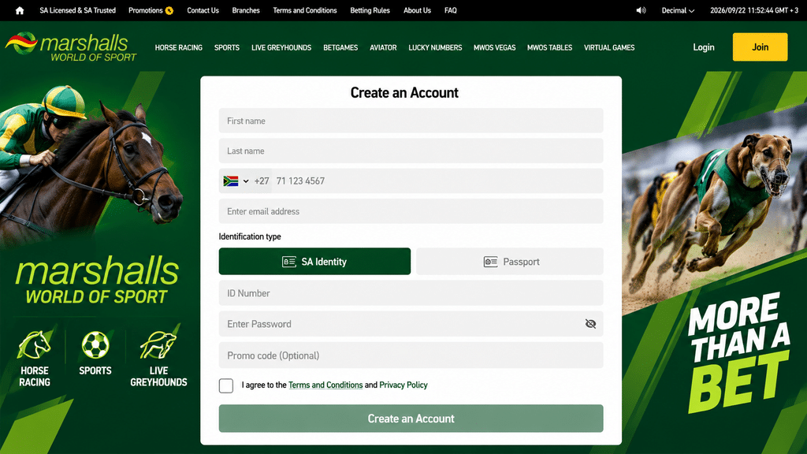This screenshot has height=454, width=807.
Task: Toggle password visibility eye icon
Action: [590, 324]
